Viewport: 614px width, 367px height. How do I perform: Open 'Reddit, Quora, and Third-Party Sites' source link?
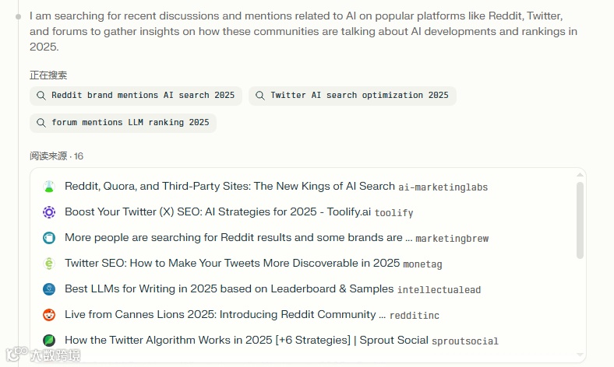(230, 187)
